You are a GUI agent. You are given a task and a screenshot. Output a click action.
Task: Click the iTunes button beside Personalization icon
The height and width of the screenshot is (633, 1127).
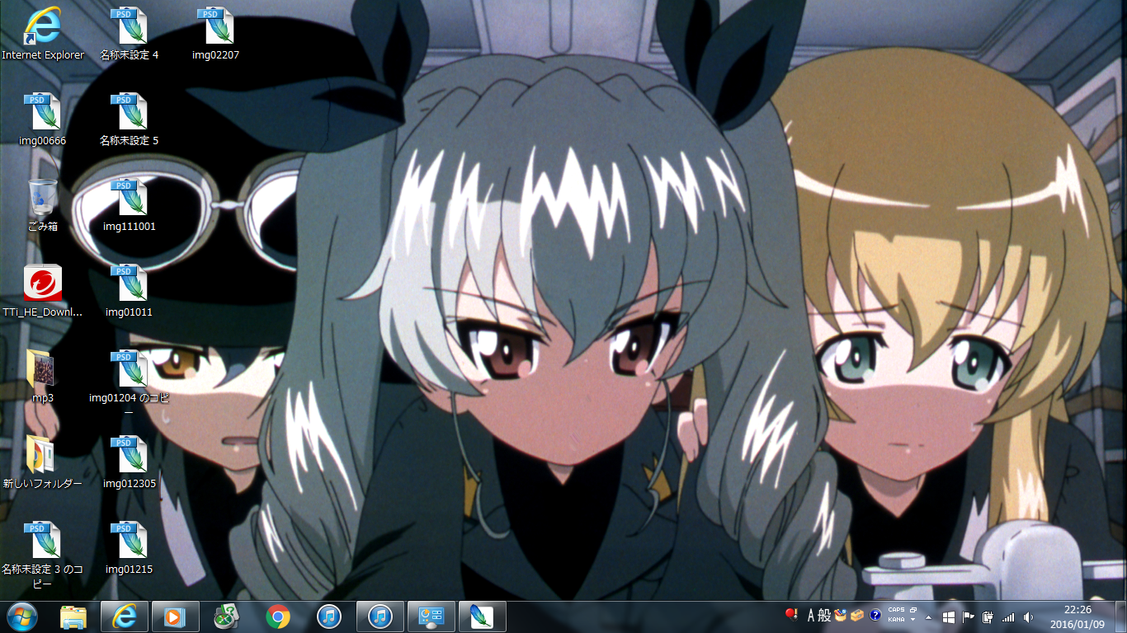[x=380, y=617]
